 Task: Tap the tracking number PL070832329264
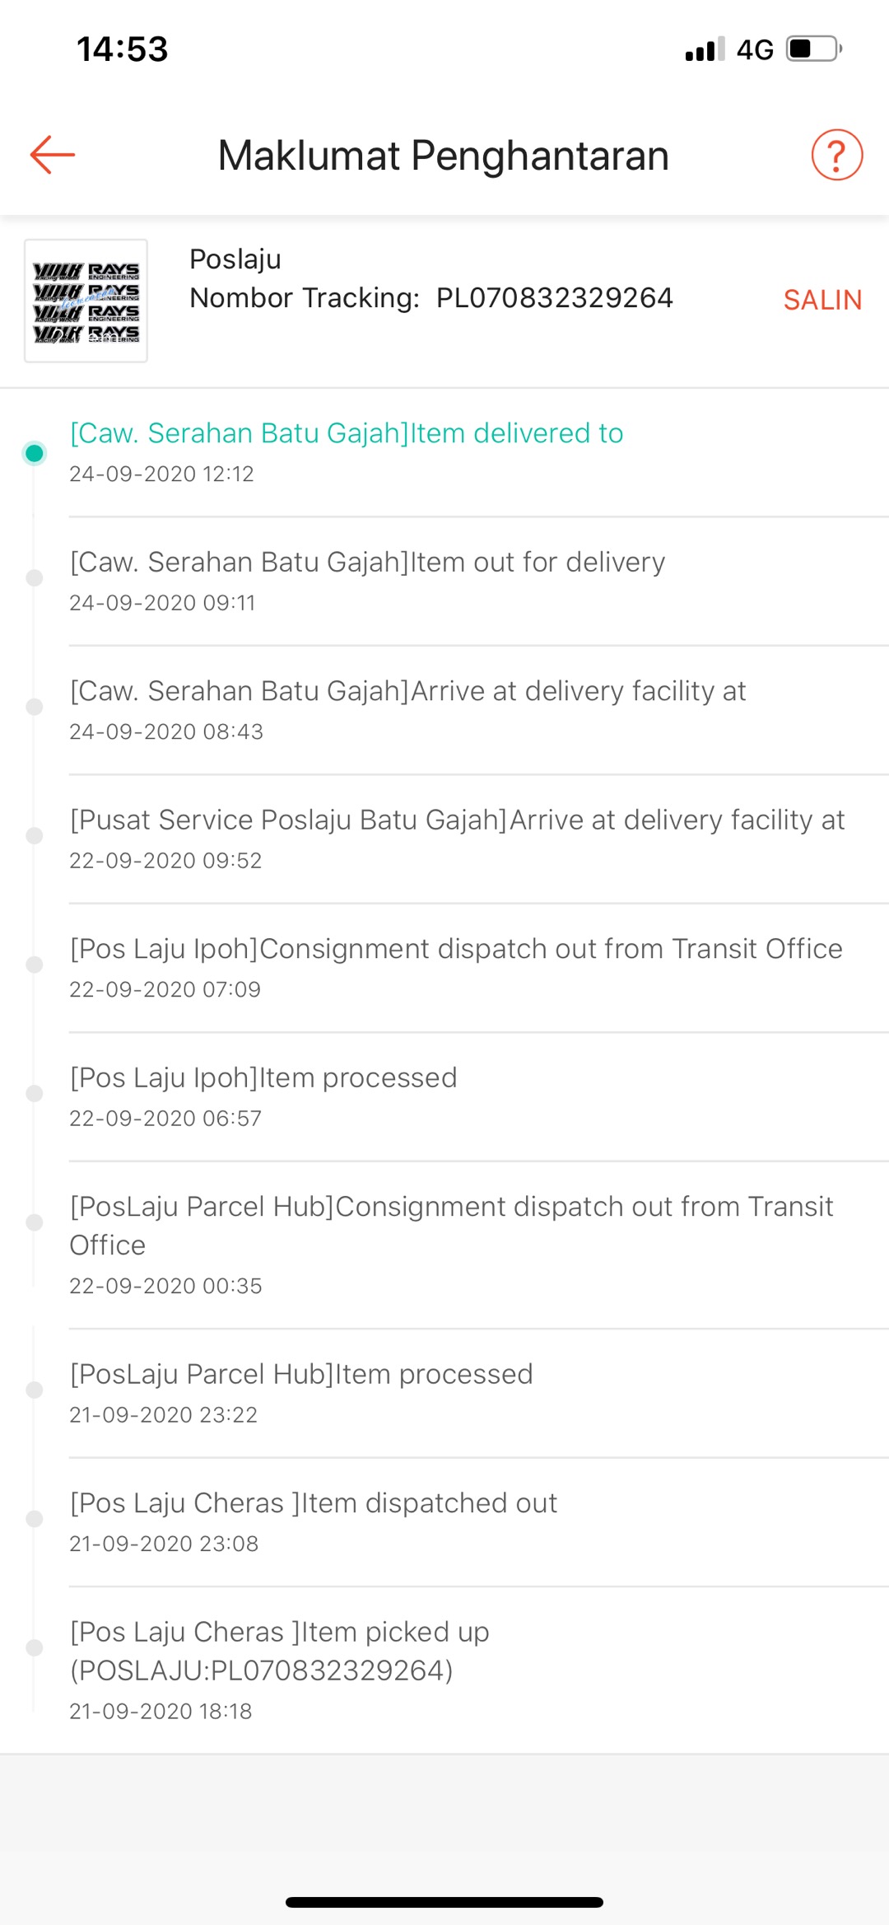554,298
